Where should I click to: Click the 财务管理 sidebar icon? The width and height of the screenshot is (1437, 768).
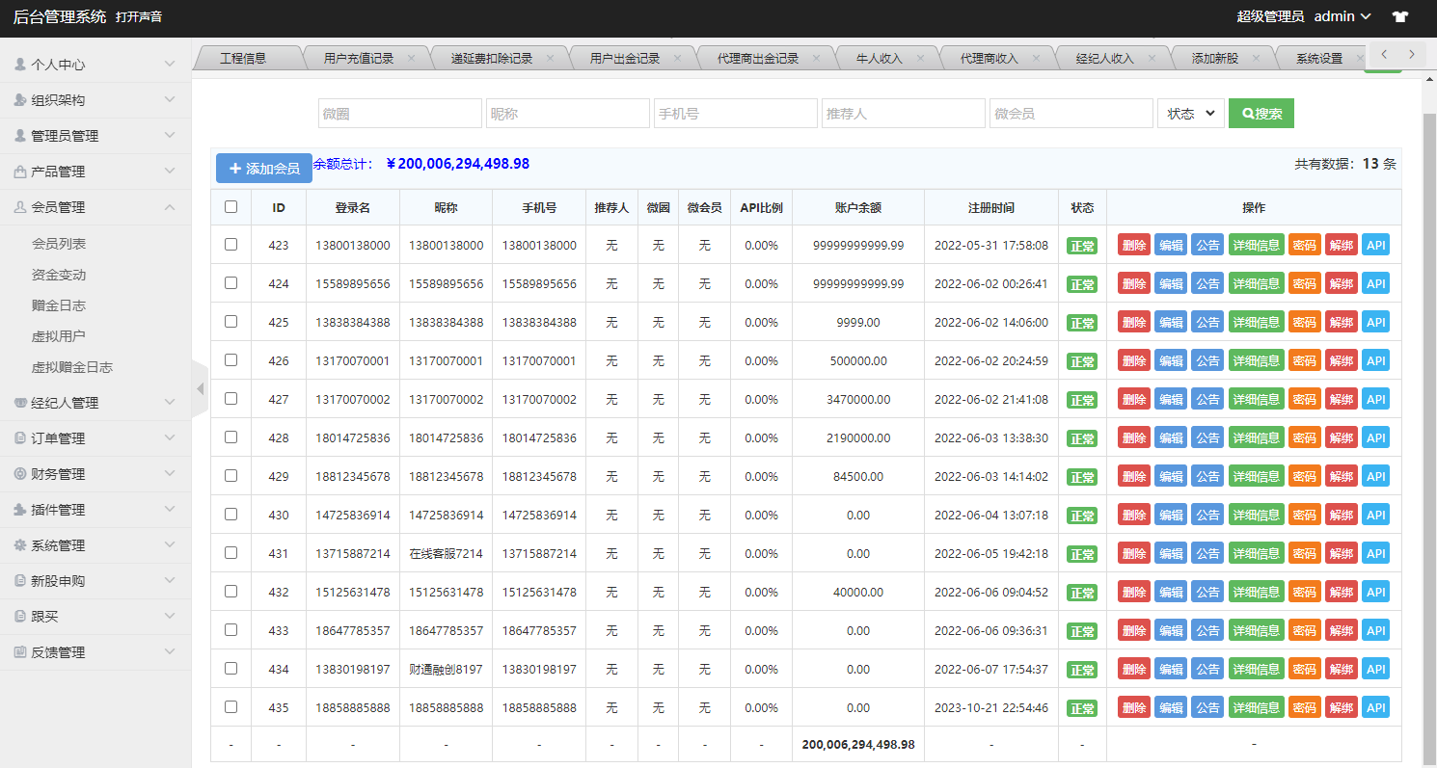click(20, 474)
